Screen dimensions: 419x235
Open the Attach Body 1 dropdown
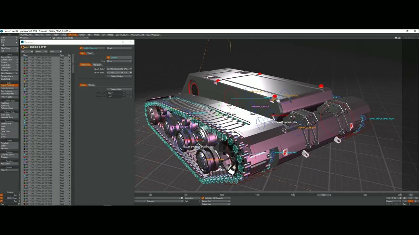click(x=119, y=69)
